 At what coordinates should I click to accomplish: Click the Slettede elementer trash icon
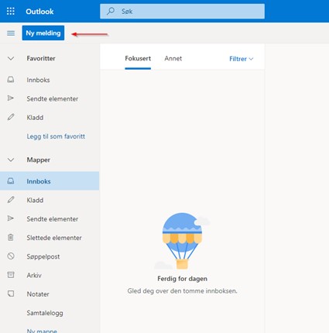pos(11,237)
